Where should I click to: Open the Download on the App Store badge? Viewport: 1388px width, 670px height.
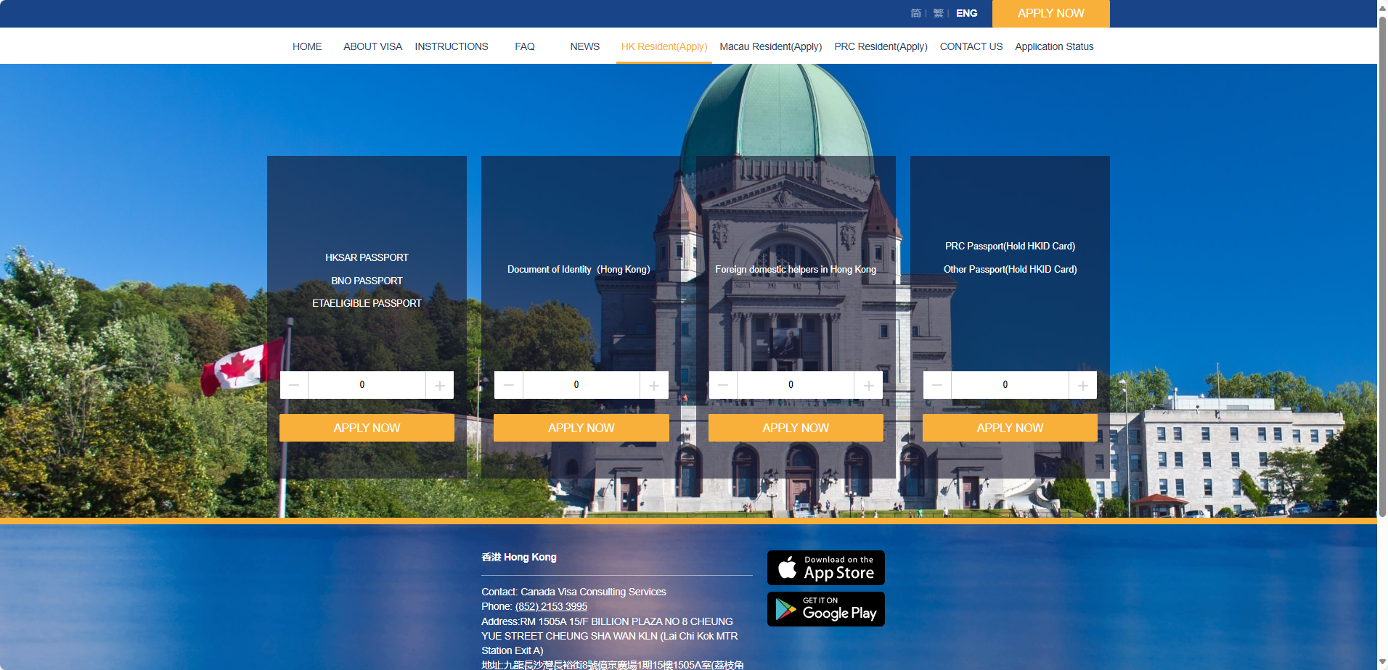pyautogui.click(x=825, y=568)
